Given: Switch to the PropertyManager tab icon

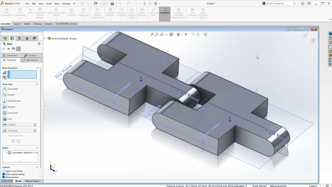Looking at the screenshot, I should click(x=12, y=38).
